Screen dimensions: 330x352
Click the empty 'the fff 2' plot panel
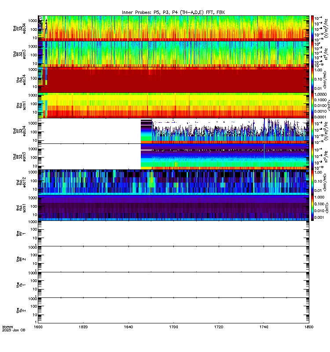pos(173,259)
